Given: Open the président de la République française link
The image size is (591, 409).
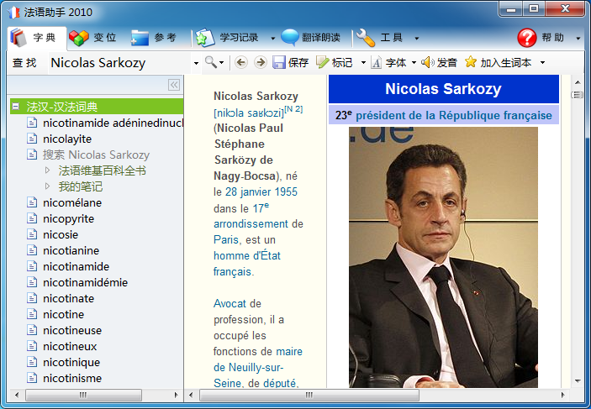Looking at the screenshot, I should pyautogui.click(x=454, y=115).
